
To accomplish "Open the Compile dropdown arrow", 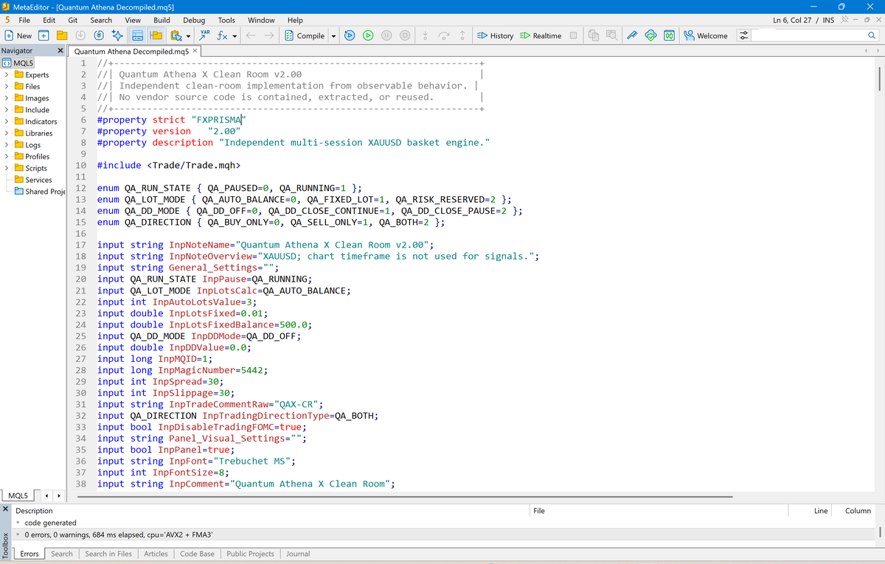I will coord(333,35).
